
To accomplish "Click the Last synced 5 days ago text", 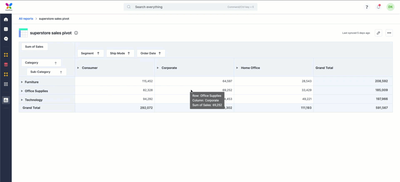I will click(x=356, y=33).
